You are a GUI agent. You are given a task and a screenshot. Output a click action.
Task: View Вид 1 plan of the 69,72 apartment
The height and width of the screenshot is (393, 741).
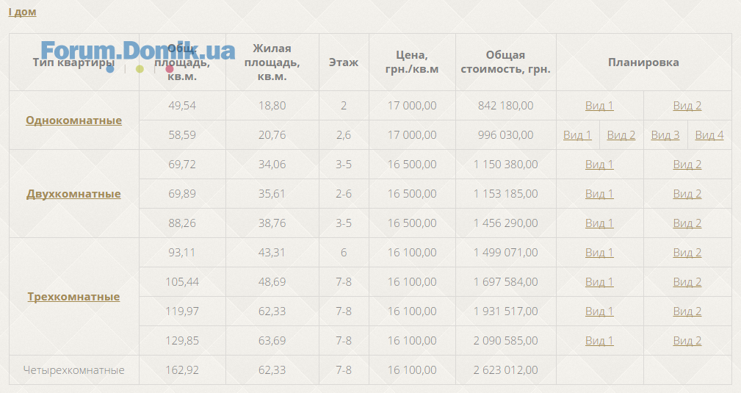(x=599, y=164)
